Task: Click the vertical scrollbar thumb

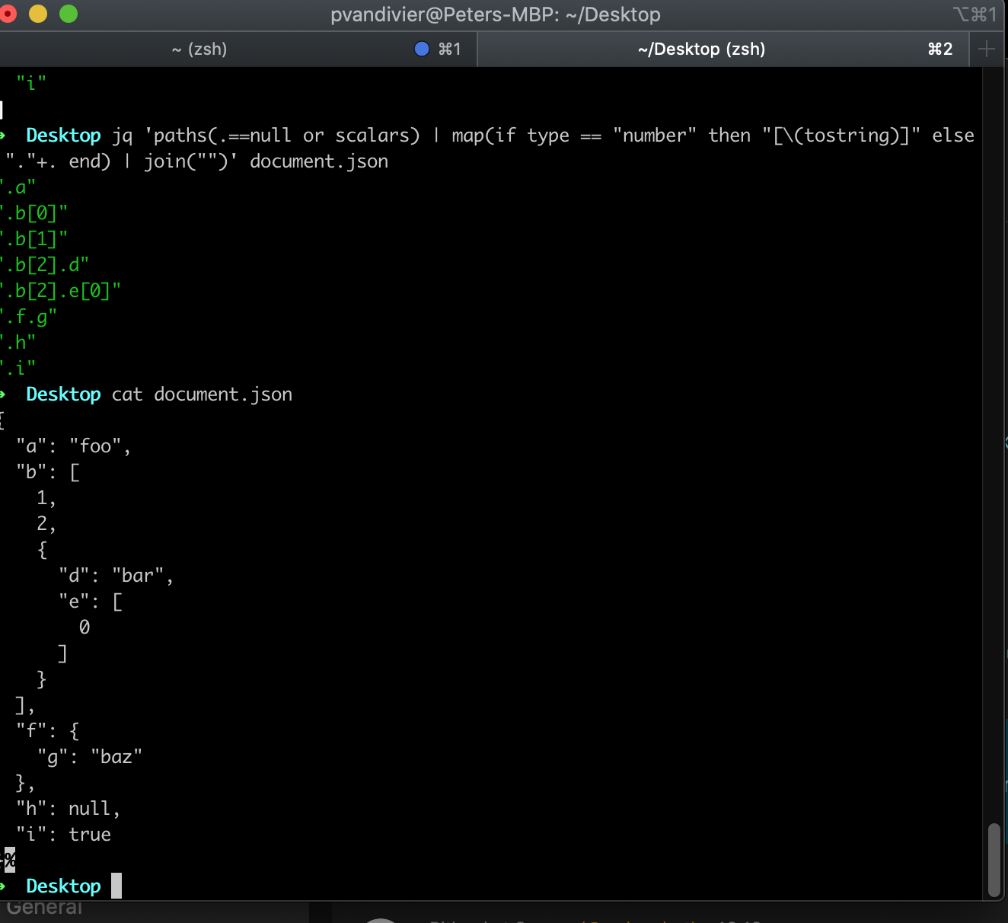Action: point(994,860)
